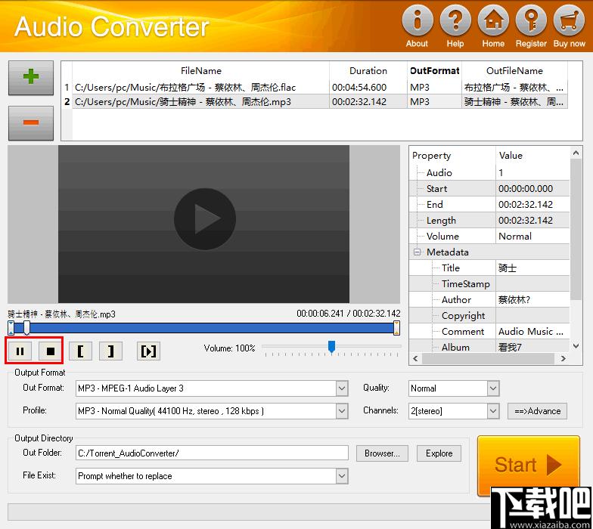Open the Profile dropdown
This screenshot has height=529, width=593.
[x=342, y=411]
